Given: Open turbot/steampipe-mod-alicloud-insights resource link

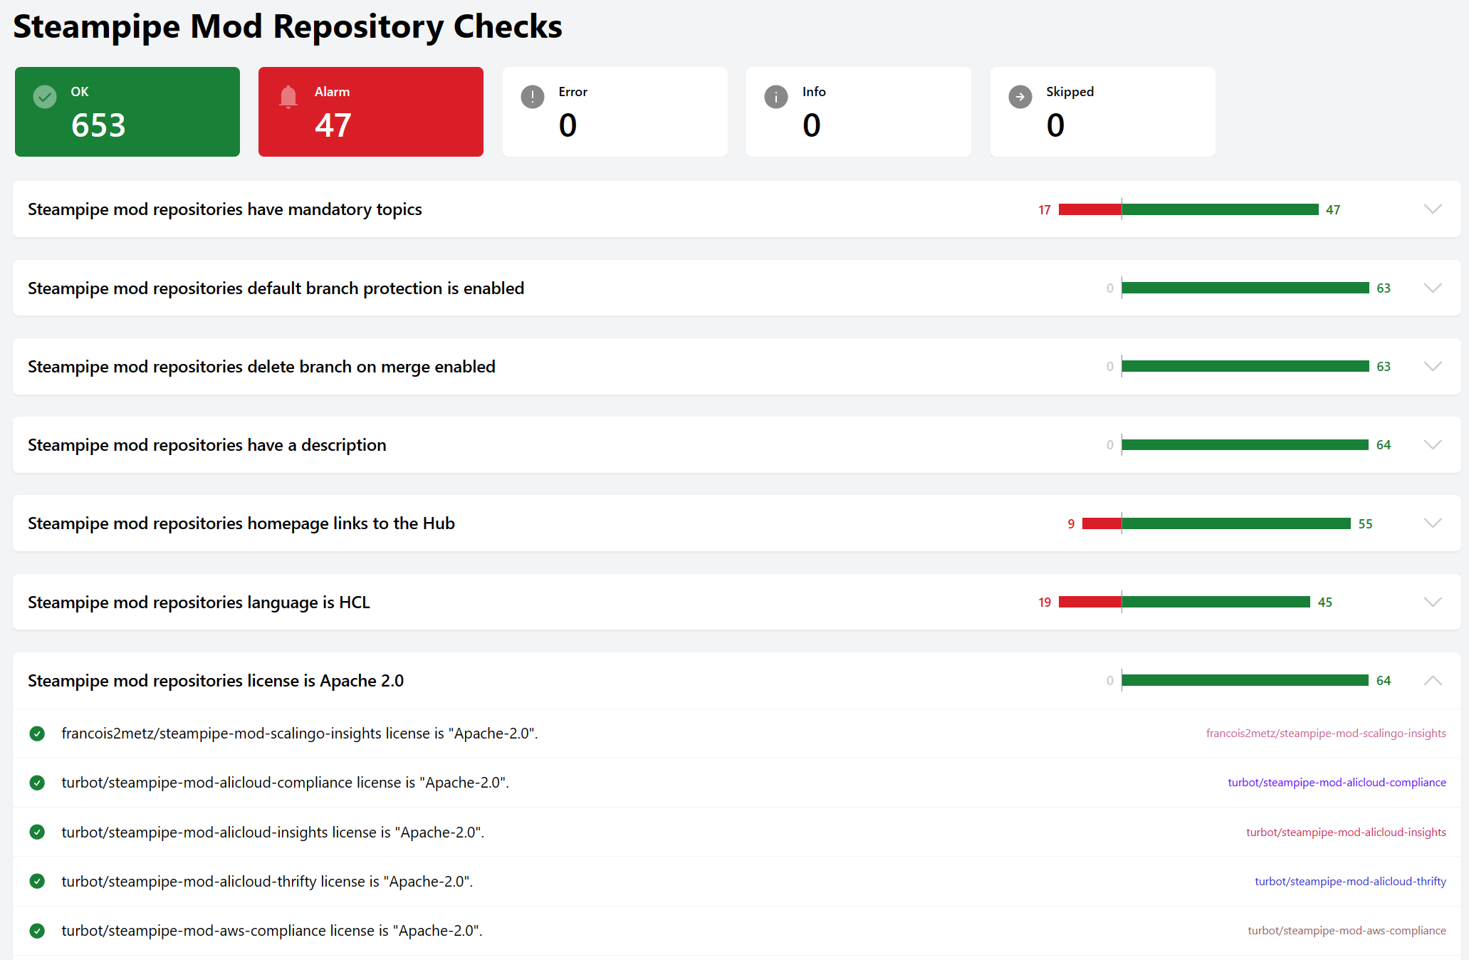Looking at the screenshot, I should click(x=1346, y=832).
